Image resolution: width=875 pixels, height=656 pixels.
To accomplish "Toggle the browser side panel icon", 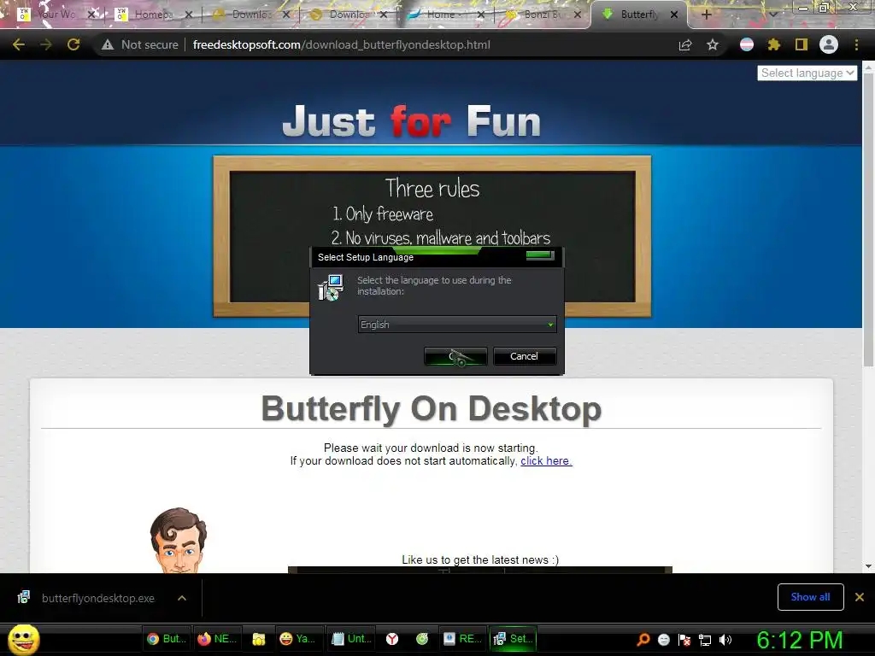I will click(801, 44).
